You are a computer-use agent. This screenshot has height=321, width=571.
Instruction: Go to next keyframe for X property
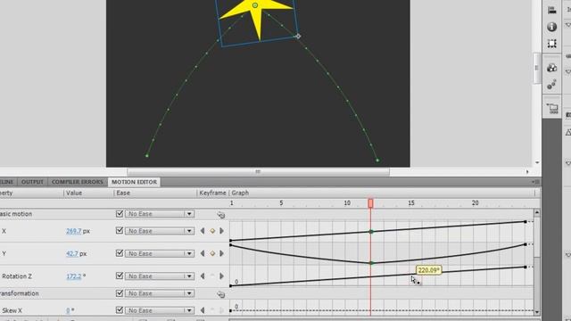(x=221, y=231)
